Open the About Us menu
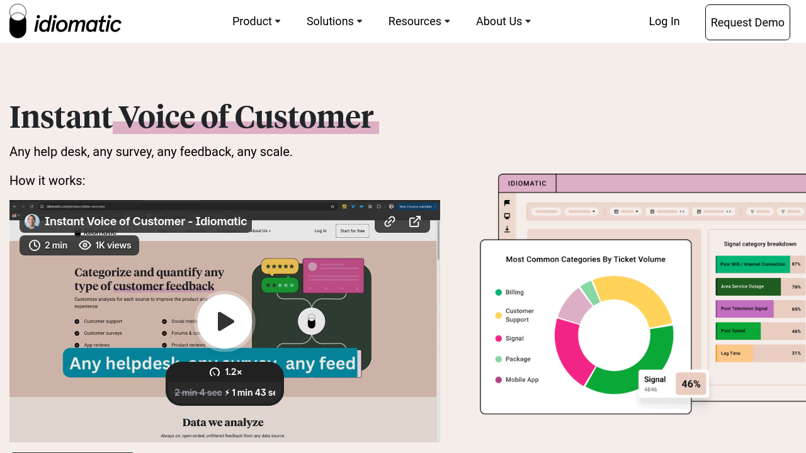 [x=503, y=21]
